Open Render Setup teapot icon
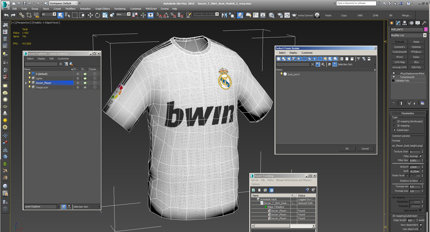This screenshot has width=430, height=232. tap(280, 15)
